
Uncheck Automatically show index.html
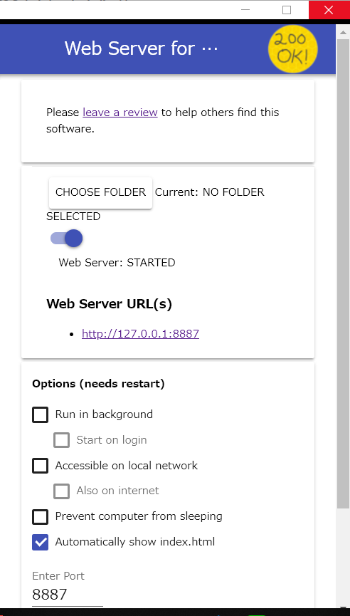coord(40,542)
